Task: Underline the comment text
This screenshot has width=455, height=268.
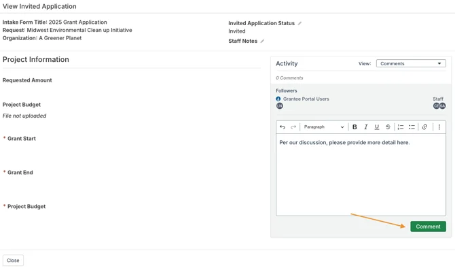Action: (x=377, y=127)
